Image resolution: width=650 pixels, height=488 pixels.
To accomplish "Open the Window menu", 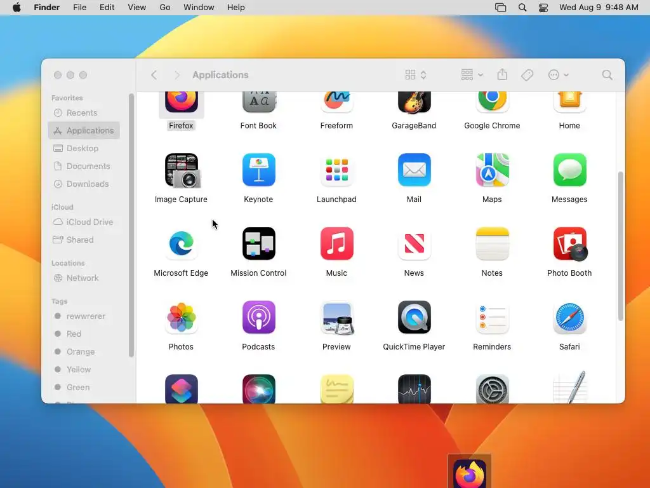I will click(199, 8).
